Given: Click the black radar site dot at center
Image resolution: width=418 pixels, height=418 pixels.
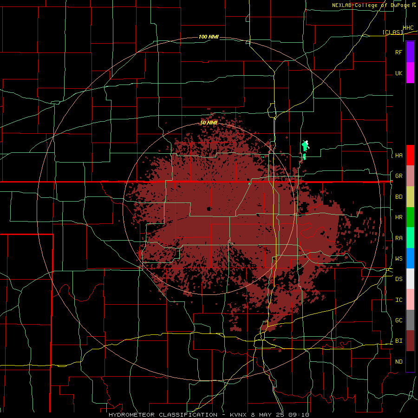Looking at the screenshot, I should tap(209, 209).
